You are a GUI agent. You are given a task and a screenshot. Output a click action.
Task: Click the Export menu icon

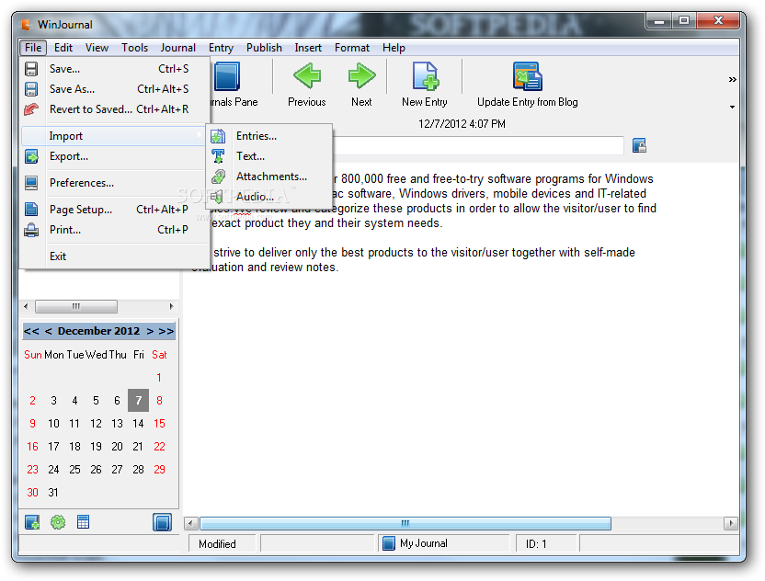point(31,156)
